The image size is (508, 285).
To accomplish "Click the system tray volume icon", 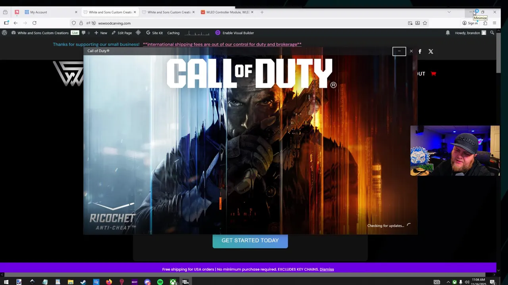I will (x=467, y=282).
